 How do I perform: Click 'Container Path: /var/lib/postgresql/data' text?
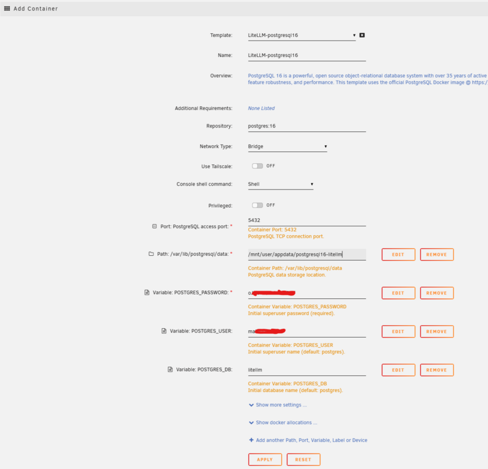(295, 268)
